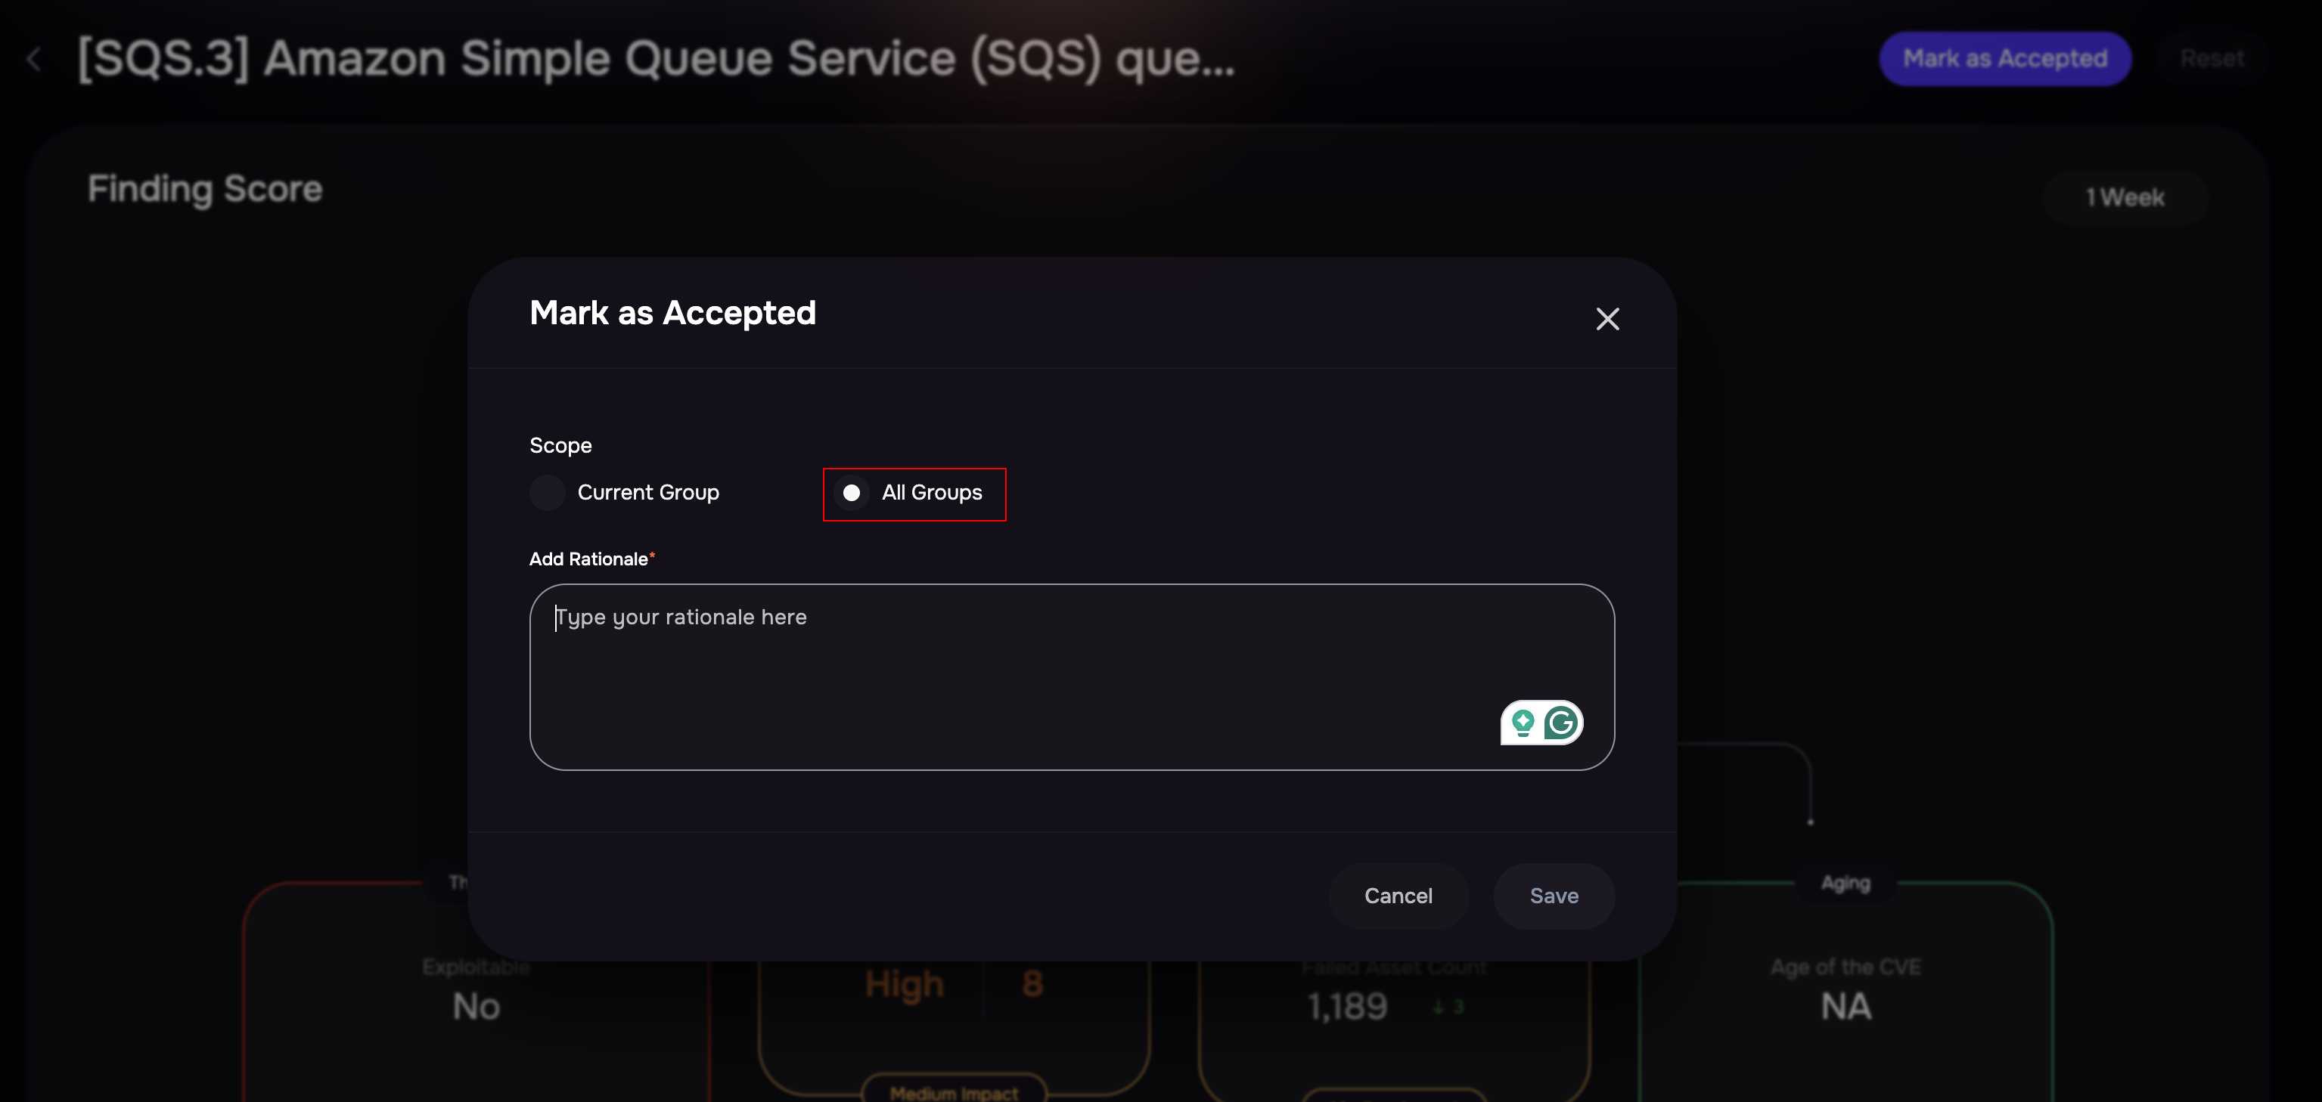Click the Reset button in header
The image size is (2322, 1102).
point(2212,58)
